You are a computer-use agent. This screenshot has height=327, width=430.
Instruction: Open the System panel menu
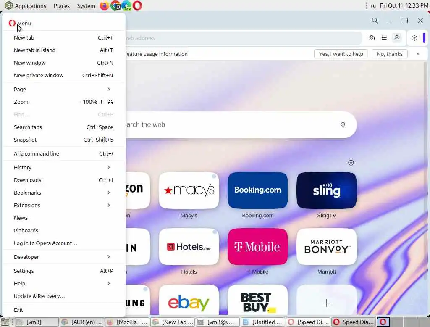tap(86, 6)
